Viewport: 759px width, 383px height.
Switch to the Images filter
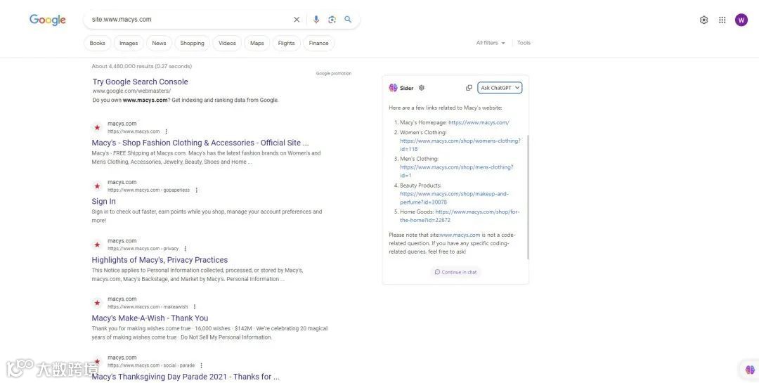point(129,43)
